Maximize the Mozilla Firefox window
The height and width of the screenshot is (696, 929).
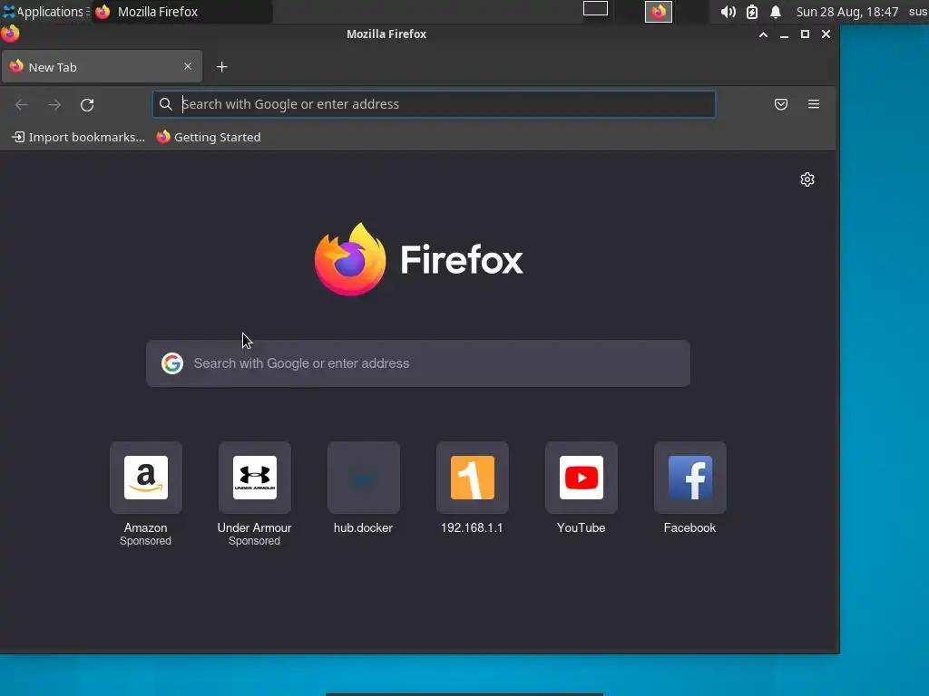pos(805,34)
